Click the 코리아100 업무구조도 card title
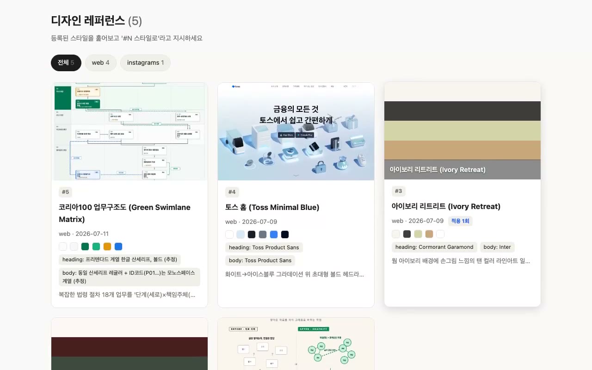Image resolution: width=592 pixels, height=370 pixels. (x=124, y=213)
